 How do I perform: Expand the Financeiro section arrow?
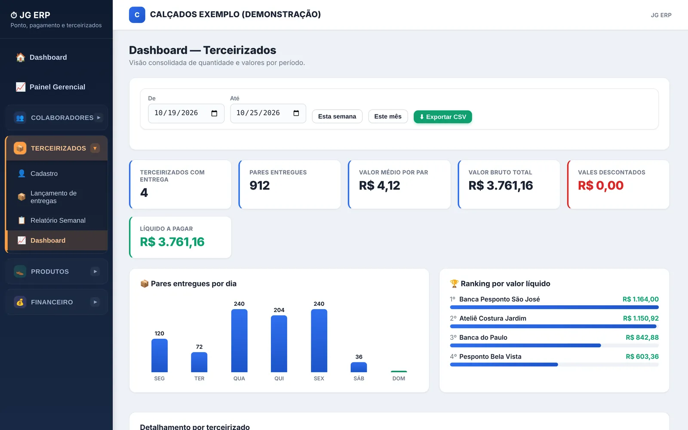pyautogui.click(x=95, y=302)
